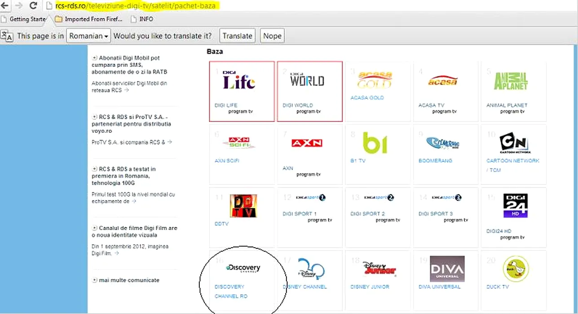View program tv under ACASA TV

(445, 111)
